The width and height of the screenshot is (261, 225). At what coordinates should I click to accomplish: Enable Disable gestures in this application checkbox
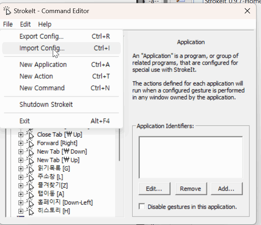[x=142, y=207]
